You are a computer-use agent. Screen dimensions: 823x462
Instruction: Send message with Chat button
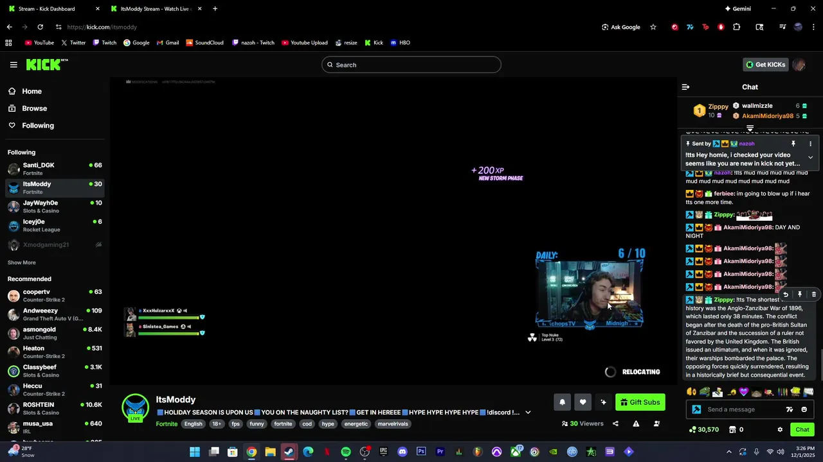(x=802, y=429)
